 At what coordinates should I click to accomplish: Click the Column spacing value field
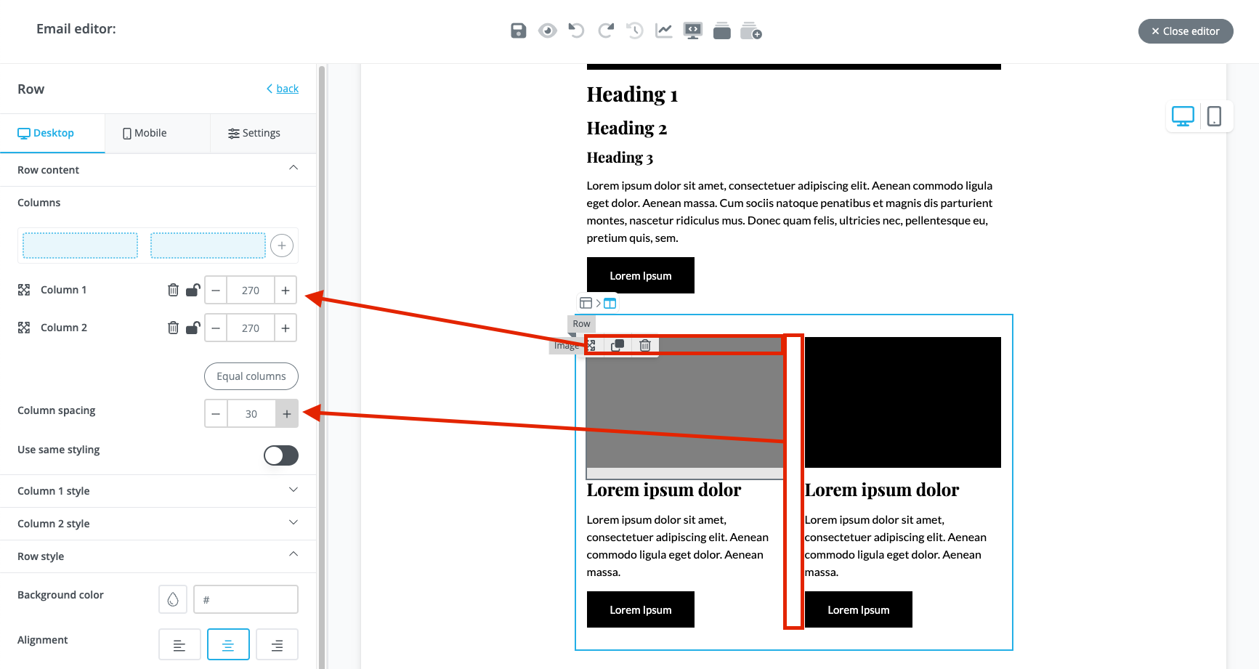coord(251,413)
